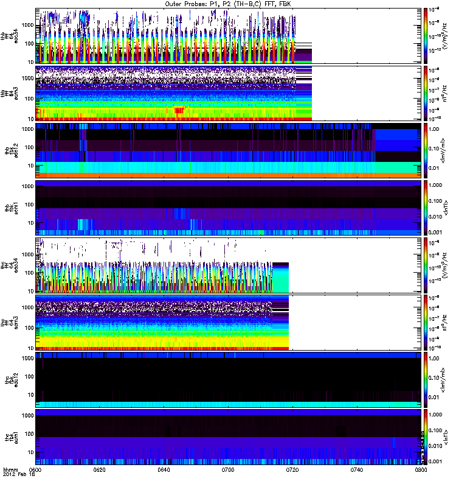Click the 1000 y-axis tick of thb edc34 panel
The height and width of the screenshot is (487, 456).
click(x=28, y=25)
